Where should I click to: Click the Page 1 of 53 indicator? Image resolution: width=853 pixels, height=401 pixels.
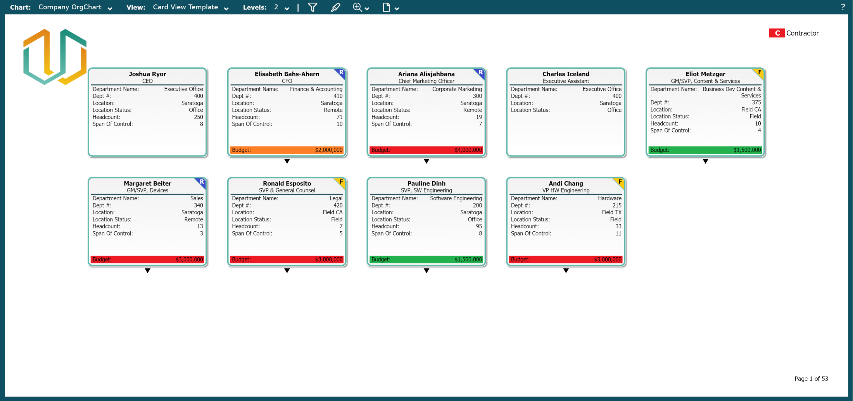[811, 379]
